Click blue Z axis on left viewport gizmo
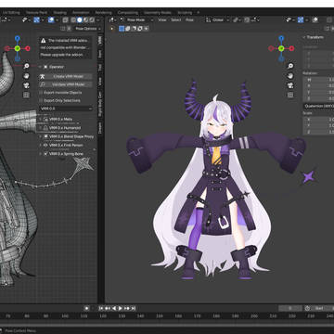This screenshot has width=334, height=334. coord(18,38)
